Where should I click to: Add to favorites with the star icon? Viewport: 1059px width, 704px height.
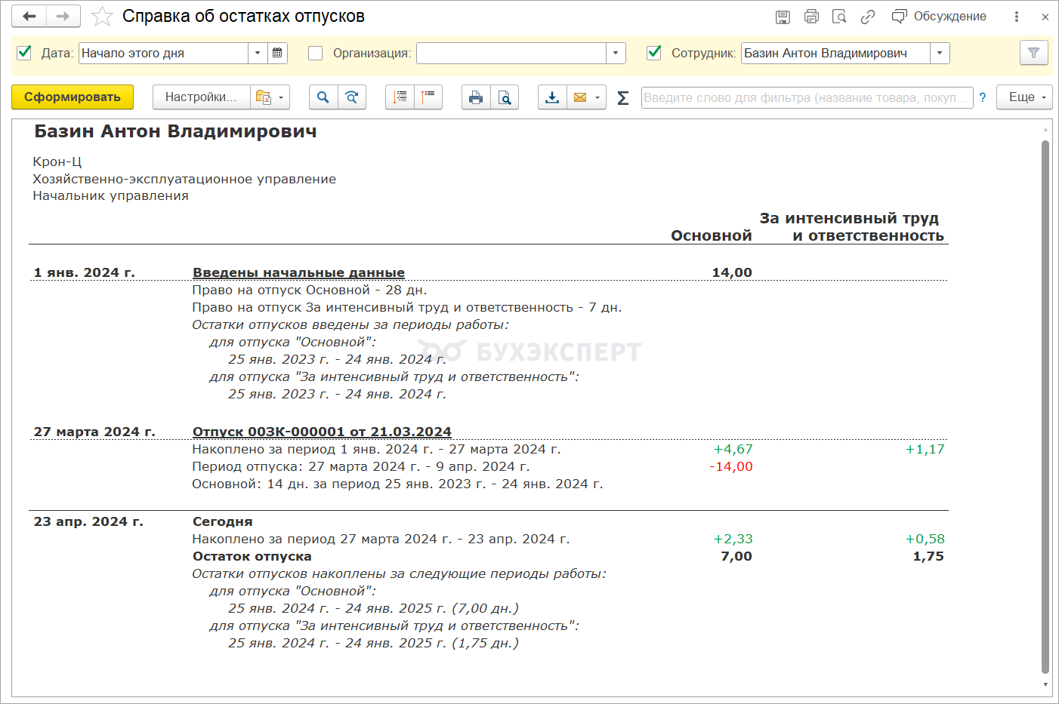click(x=102, y=17)
